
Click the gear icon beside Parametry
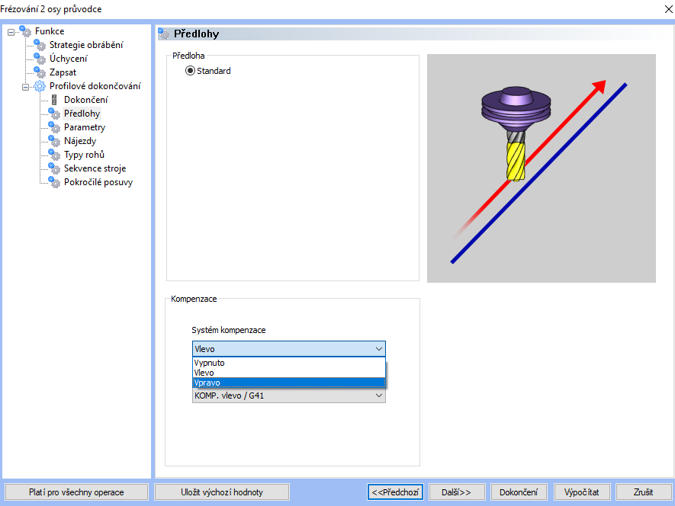[x=54, y=127]
